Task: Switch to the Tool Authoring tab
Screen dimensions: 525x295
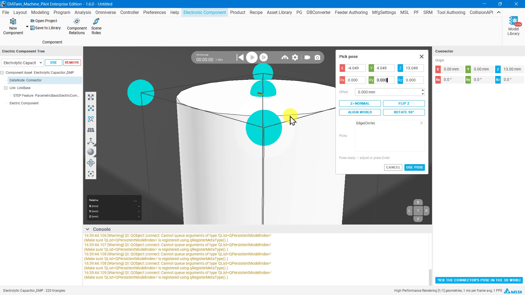Action: 451,12
